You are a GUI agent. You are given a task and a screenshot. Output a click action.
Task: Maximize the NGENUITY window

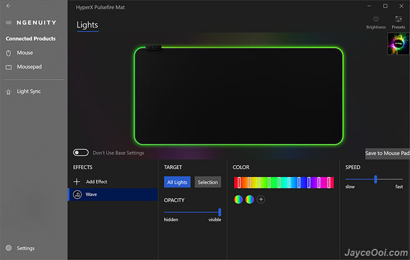pos(385,6)
